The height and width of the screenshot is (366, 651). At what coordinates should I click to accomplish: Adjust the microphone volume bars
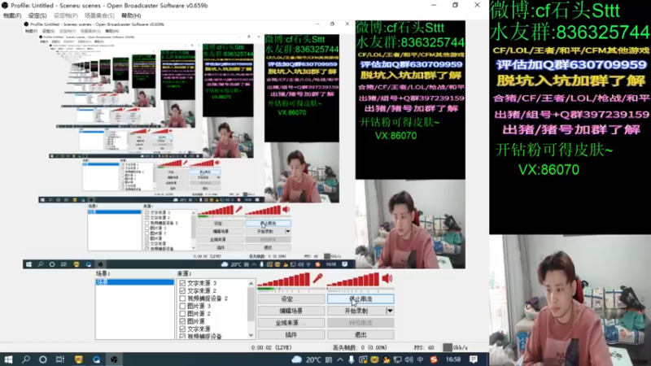tap(284, 279)
